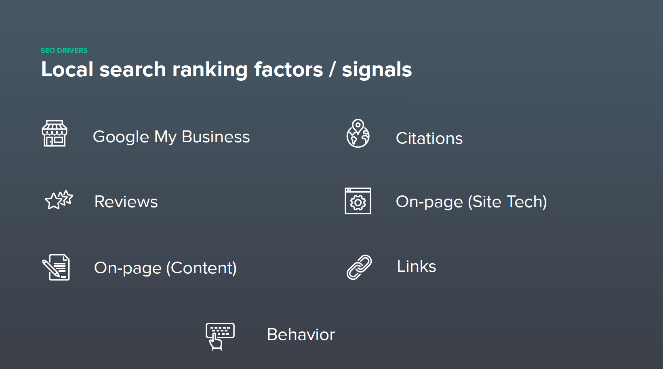The width and height of the screenshot is (663, 369).
Task: Click the 'Links' text label
Action: (417, 266)
